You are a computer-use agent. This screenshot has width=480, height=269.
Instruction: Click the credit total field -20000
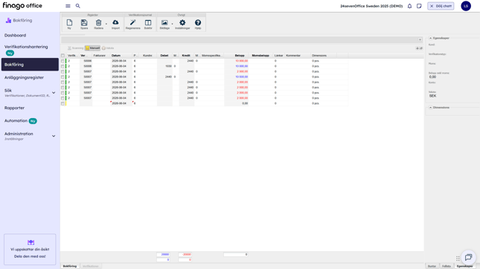[x=185, y=254]
